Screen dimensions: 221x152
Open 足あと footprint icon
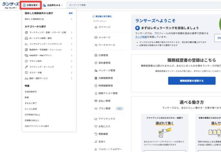(96, 142)
